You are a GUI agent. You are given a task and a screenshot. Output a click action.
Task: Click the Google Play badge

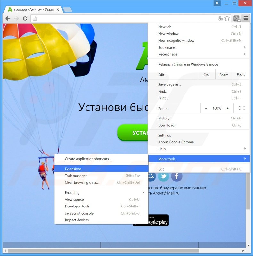151,220
